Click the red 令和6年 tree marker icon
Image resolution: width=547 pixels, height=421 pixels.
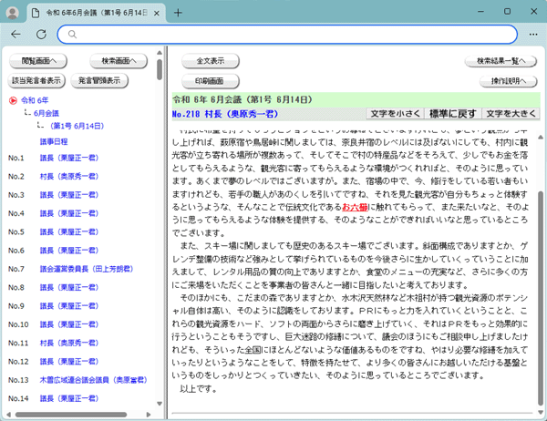point(13,101)
